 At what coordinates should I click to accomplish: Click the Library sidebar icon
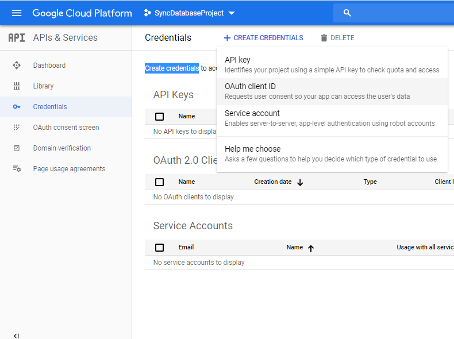tap(17, 86)
